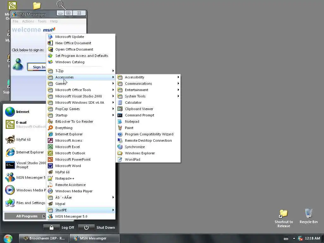
Task: Expand the StudPE folder
Action: coord(81,210)
